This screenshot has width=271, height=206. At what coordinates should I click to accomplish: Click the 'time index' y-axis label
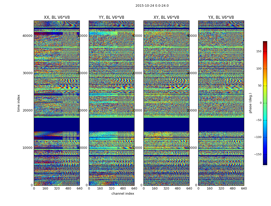click(x=19, y=103)
